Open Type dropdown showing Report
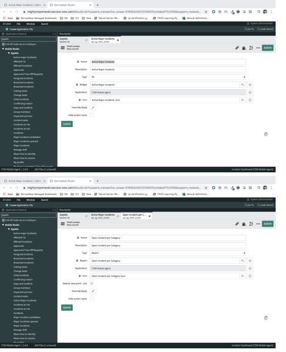 167,253
